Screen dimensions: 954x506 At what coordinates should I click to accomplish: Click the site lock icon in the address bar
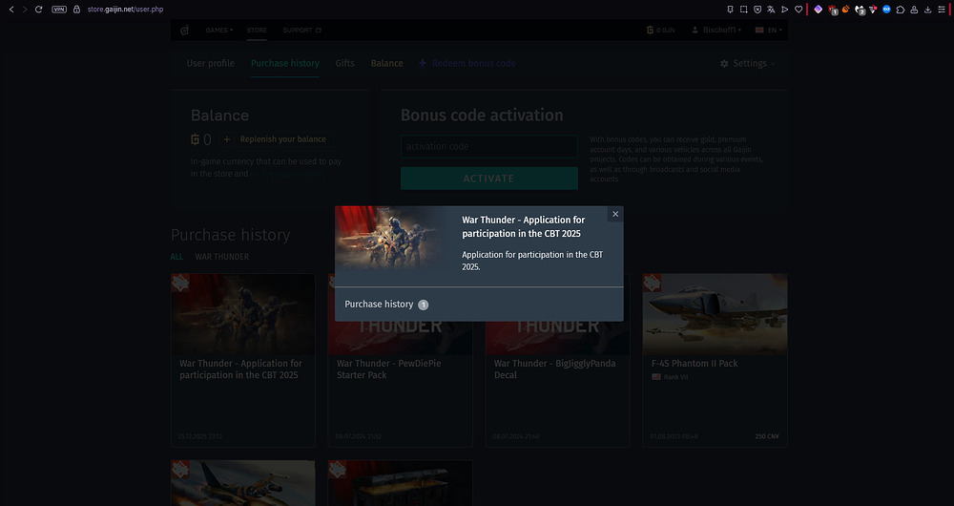coord(76,9)
